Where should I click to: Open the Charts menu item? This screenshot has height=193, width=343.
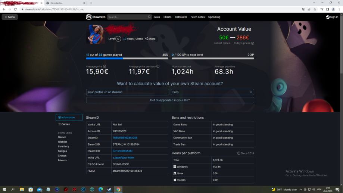pos(167,17)
